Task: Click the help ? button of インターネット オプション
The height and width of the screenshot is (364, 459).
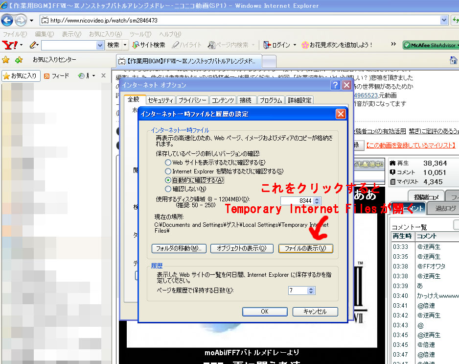Action: tap(335, 85)
